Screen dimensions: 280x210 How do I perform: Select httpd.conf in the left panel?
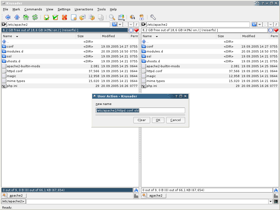coord(70,71)
